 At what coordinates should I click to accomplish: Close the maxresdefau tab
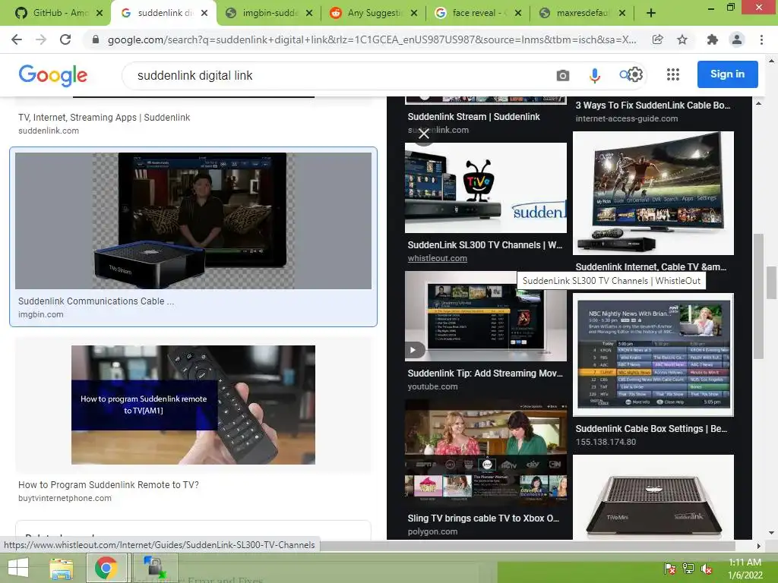[x=622, y=13]
